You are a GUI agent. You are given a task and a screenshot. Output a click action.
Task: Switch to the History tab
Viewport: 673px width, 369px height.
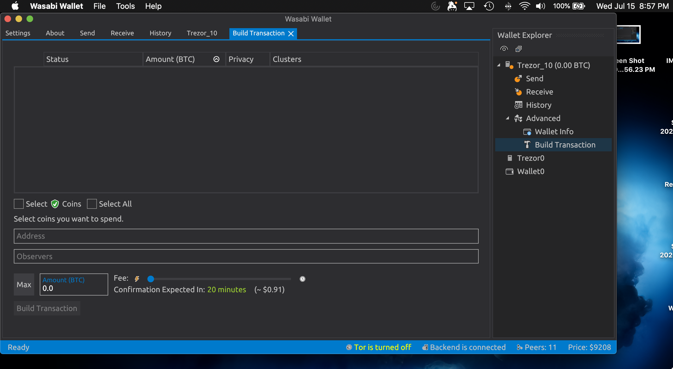pos(160,33)
